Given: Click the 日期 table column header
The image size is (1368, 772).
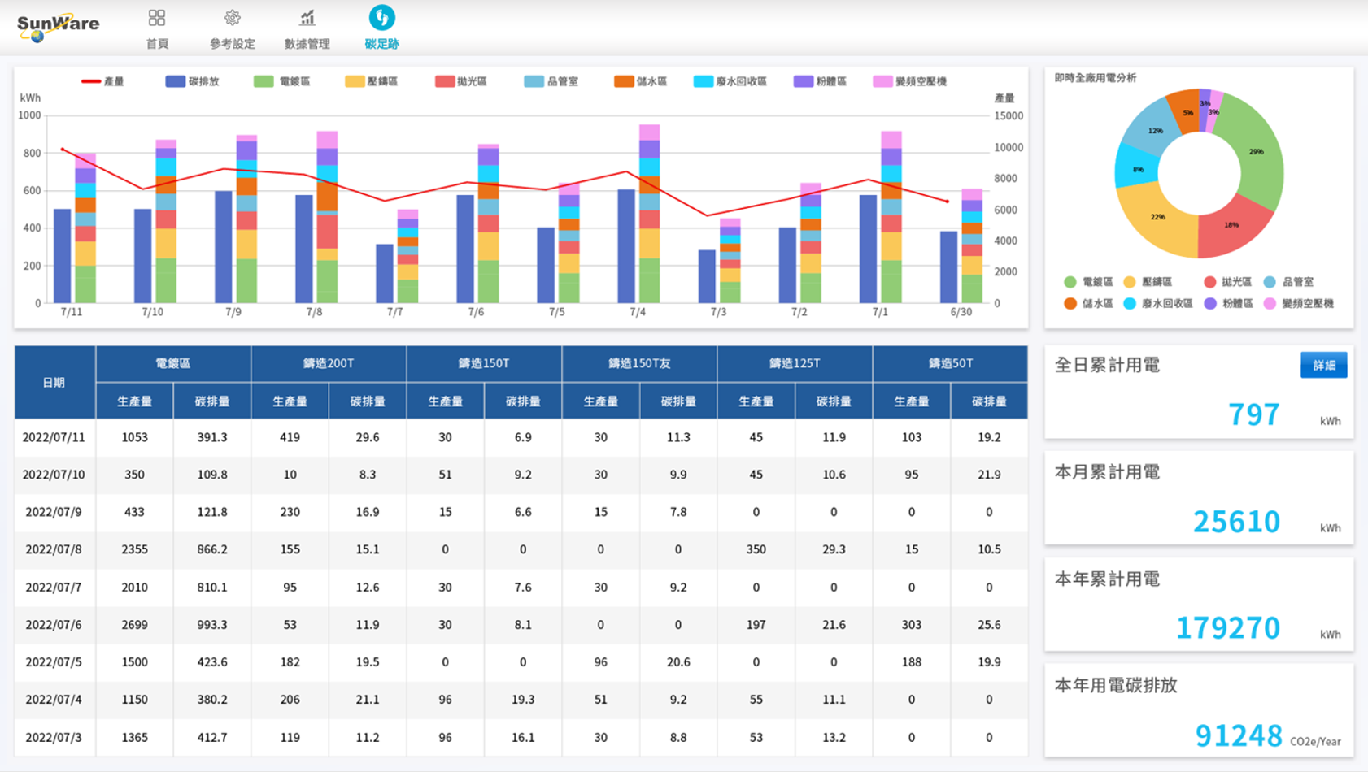Looking at the screenshot, I should 54,382.
